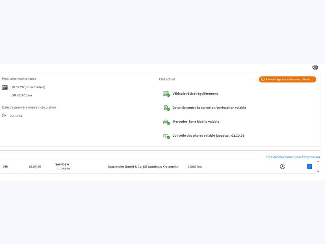This screenshot has width=325, height=244.
Task: Click 'Tout désélectionner pour l'impression' link
Action: point(292,157)
